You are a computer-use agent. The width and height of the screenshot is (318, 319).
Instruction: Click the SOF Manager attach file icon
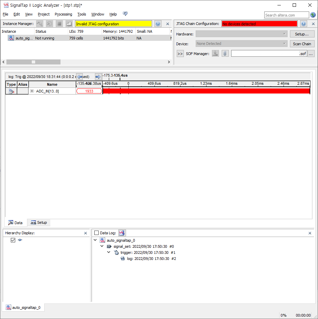pyautogui.click(x=225, y=54)
